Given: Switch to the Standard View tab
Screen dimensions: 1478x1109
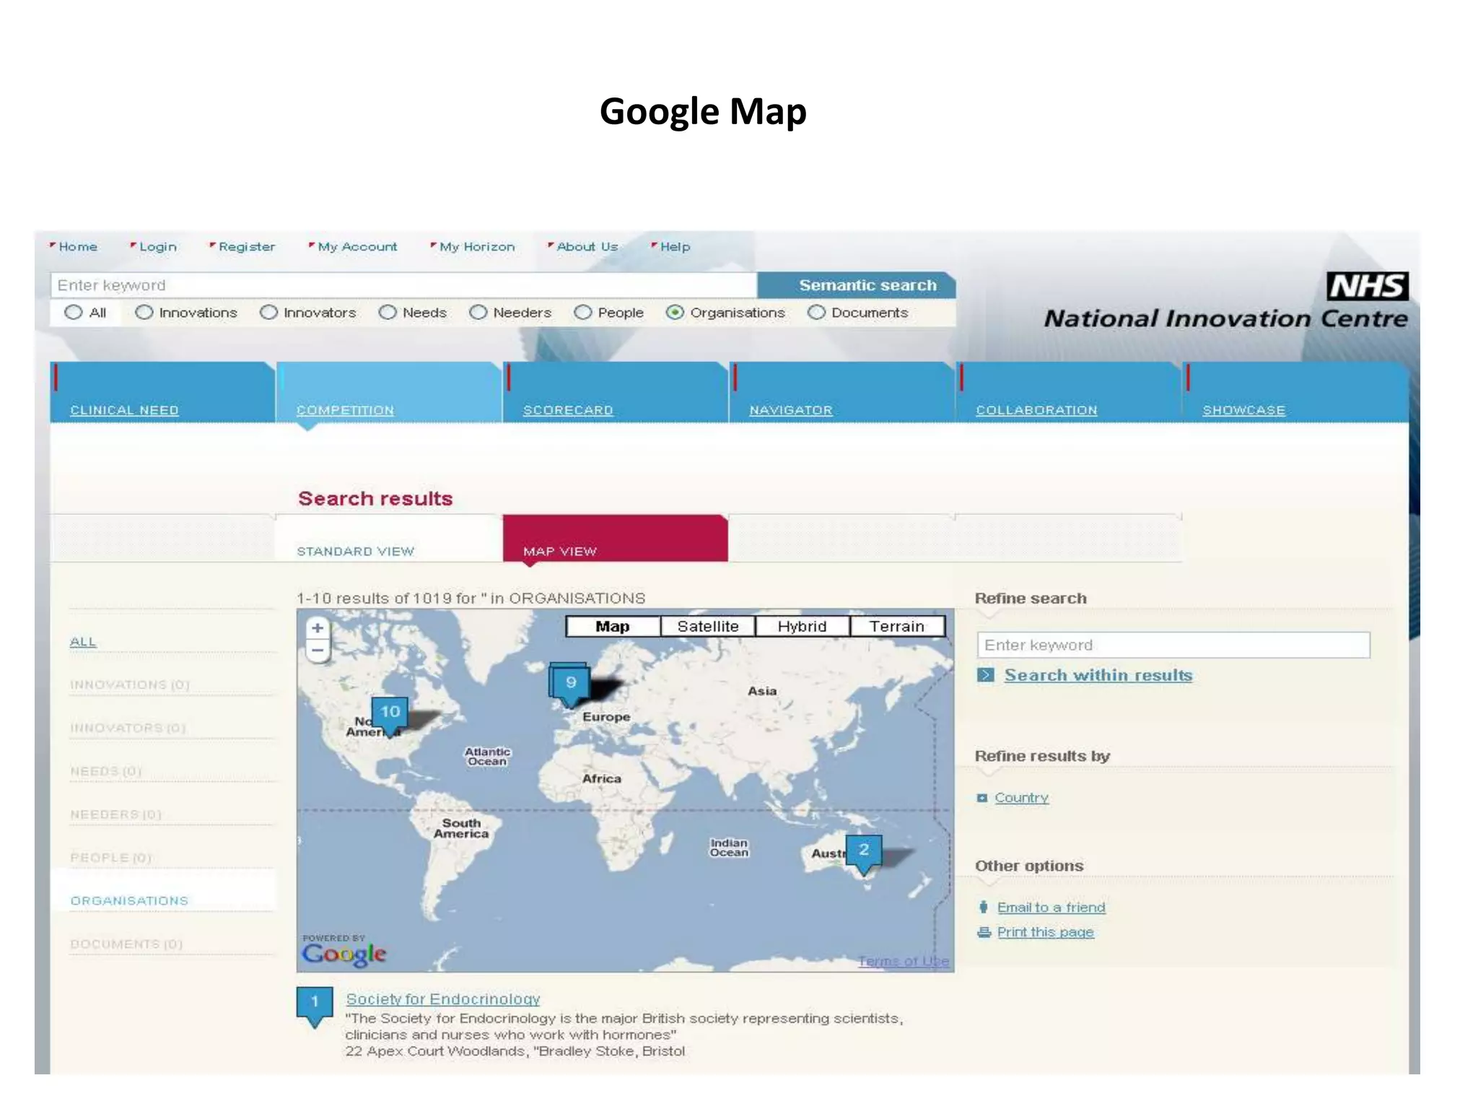Looking at the screenshot, I should point(355,551).
